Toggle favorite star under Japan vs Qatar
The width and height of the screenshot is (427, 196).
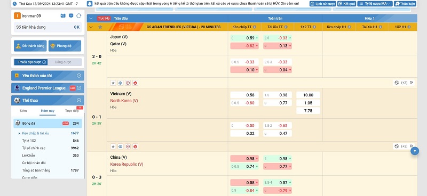(113, 83)
